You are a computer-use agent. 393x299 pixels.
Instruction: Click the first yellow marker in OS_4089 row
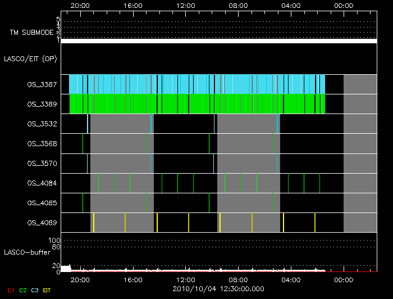coord(94,223)
